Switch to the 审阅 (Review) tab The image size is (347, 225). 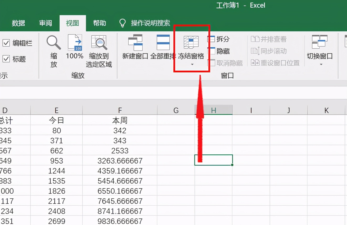point(46,23)
